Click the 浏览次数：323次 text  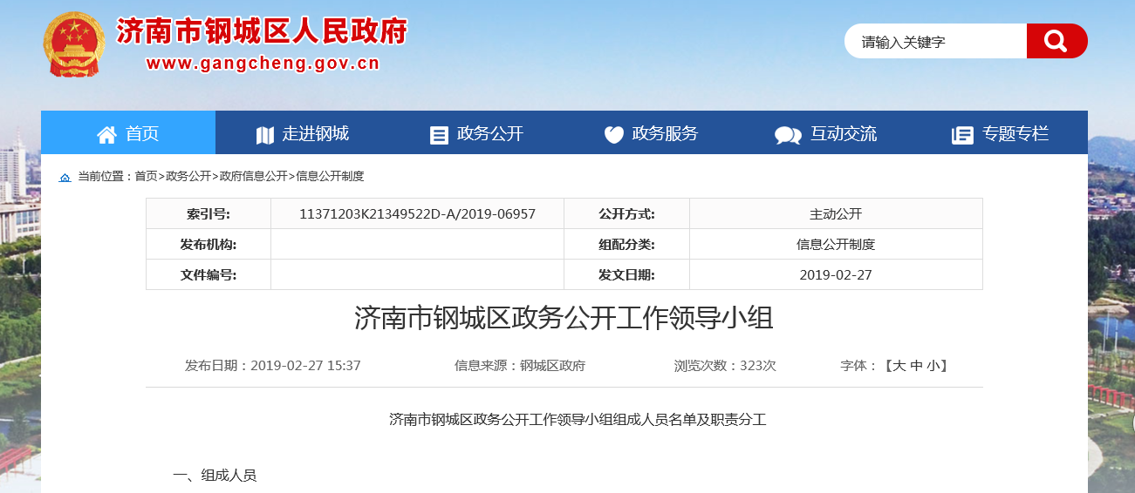pos(725,366)
